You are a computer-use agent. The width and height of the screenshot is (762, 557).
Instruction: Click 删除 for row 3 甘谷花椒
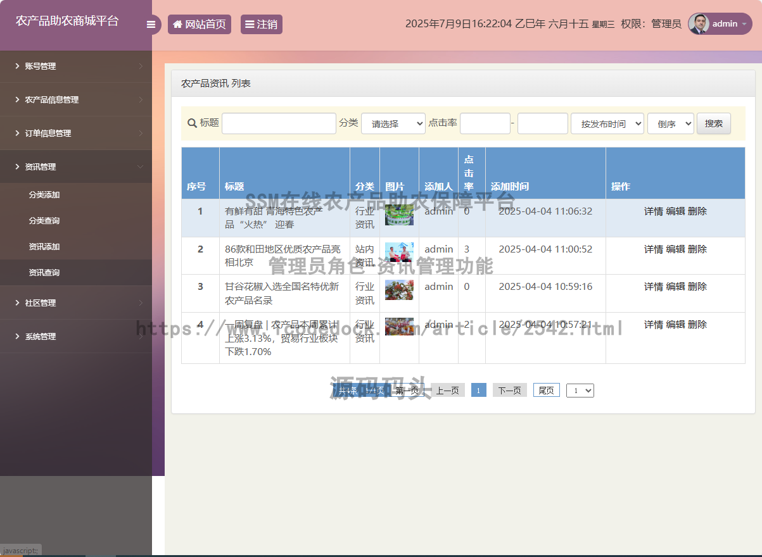697,287
